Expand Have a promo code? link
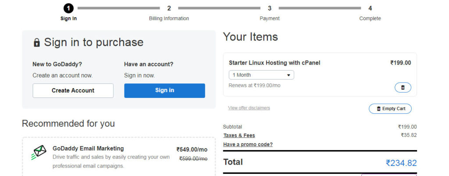The width and height of the screenshot is (449, 176). (x=248, y=144)
